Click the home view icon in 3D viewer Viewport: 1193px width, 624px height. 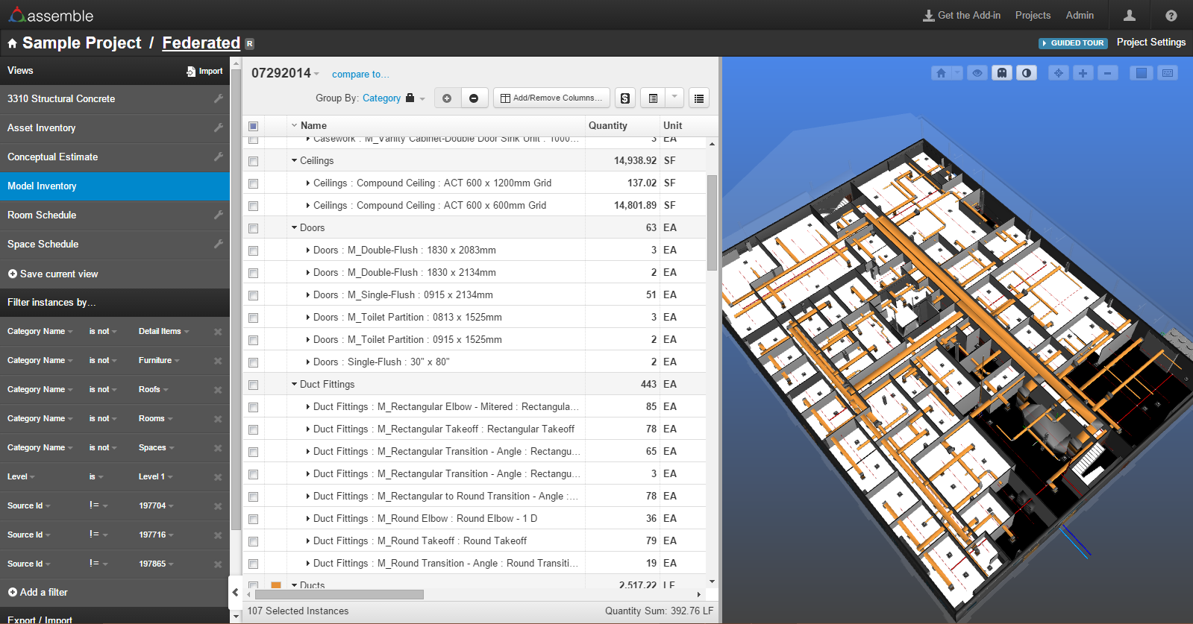941,73
